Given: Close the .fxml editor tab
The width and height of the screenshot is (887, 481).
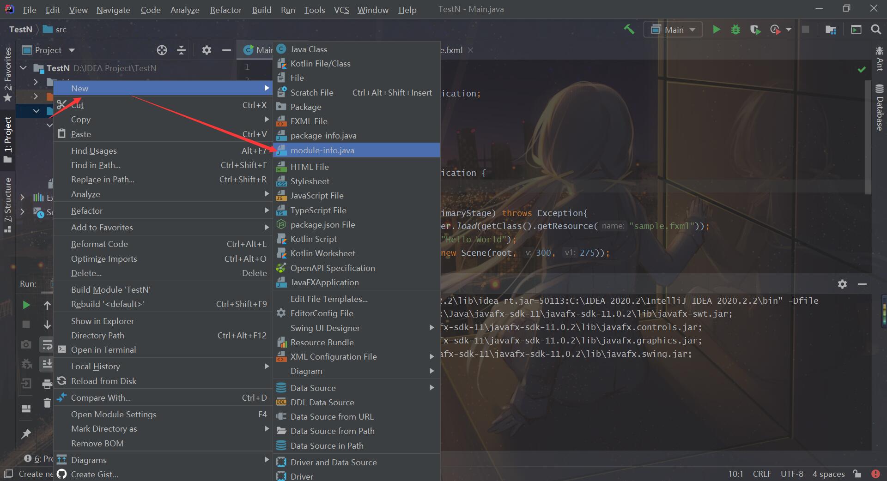Looking at the screenshot, I should [x=470, y=50].
